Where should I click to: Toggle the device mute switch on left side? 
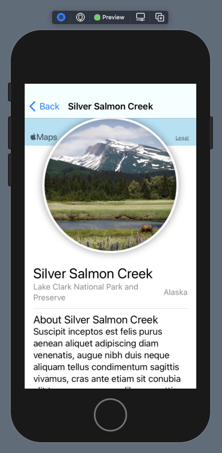[10, 92]
